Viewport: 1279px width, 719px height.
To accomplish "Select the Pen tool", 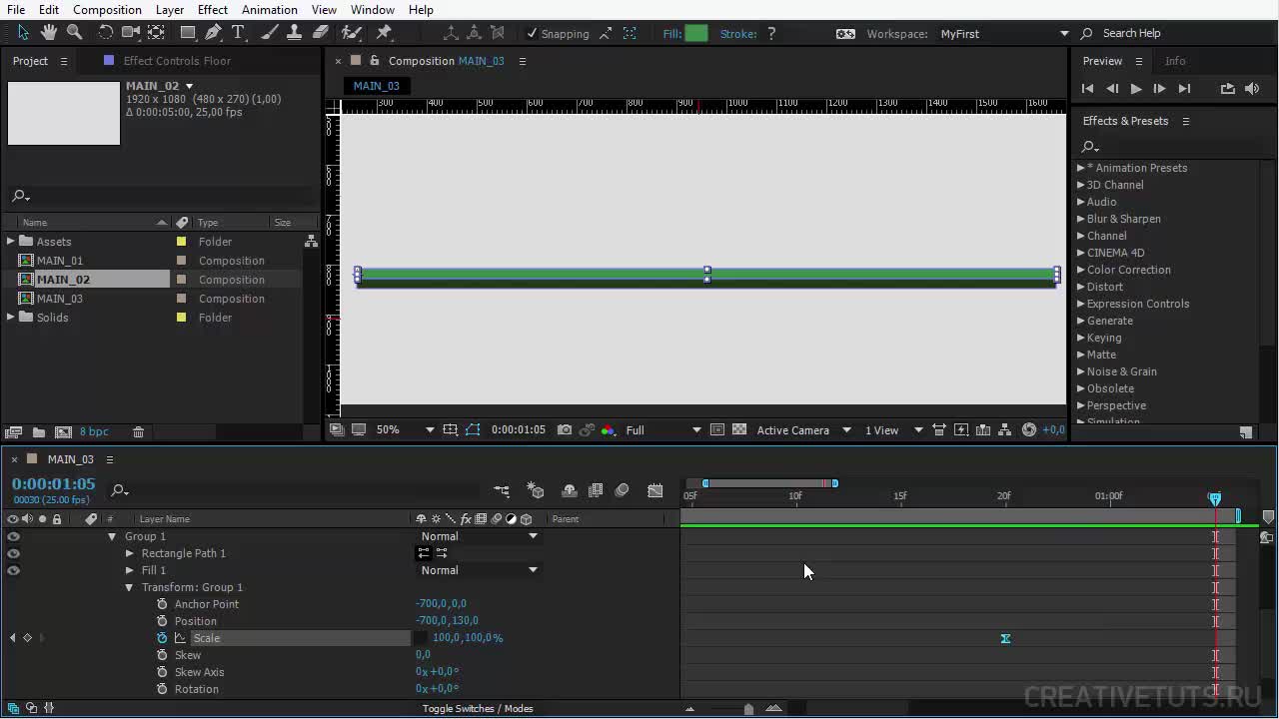I will tap(213, 33).
